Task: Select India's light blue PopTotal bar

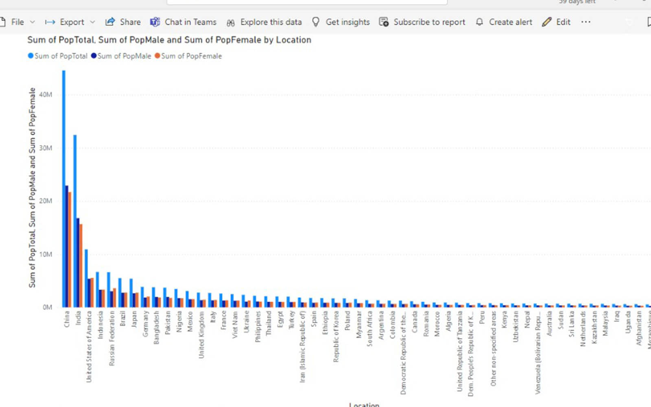Action: pyautogui.click(x=75, y=221)
